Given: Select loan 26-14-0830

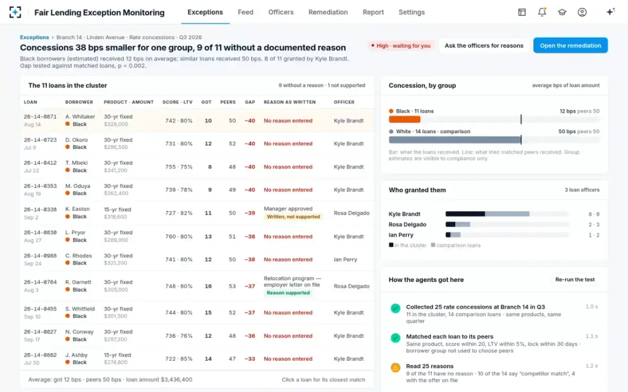Looking at the screenshot, I should click(197, 236).
